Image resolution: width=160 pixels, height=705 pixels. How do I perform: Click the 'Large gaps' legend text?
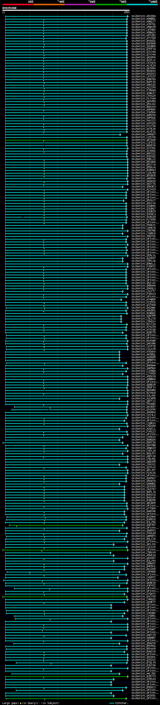11,703
